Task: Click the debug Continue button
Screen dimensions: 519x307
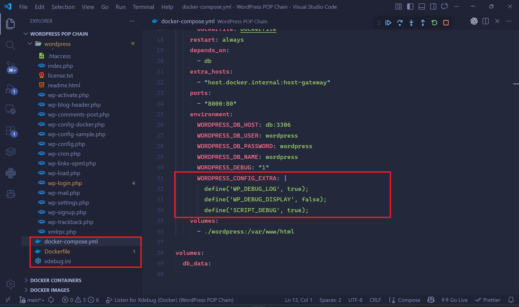Action: click(388, 23)
